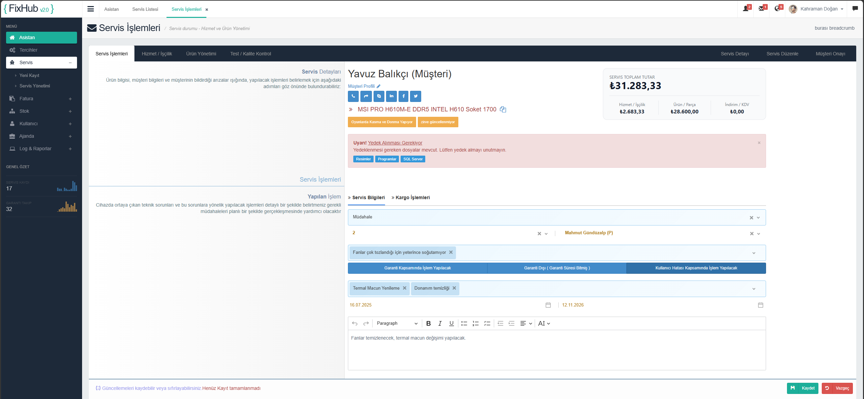Open calendar picker for 16.07.2025
The image size is (864, 399).
(x=548, y=305)
